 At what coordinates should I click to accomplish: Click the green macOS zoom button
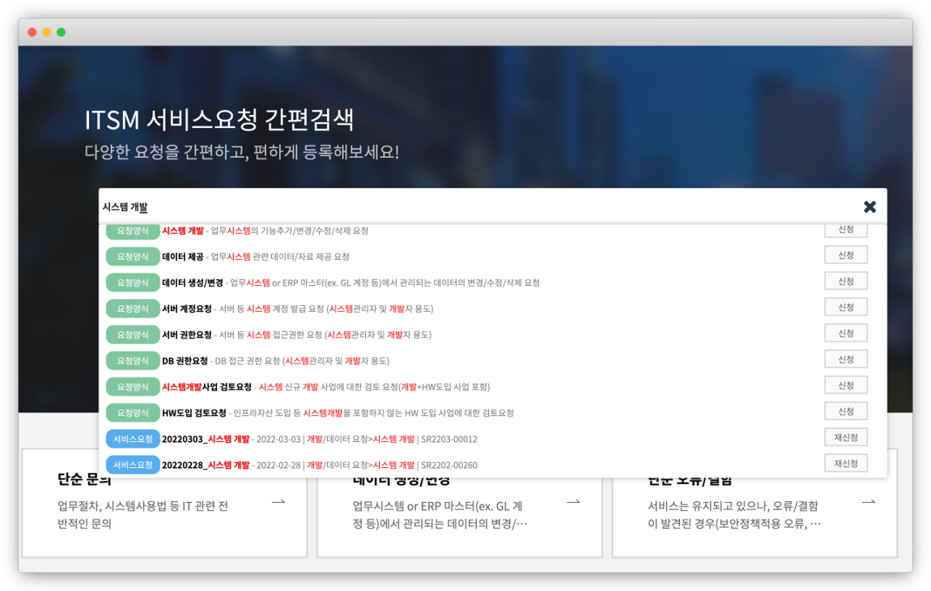coord(62,32)
